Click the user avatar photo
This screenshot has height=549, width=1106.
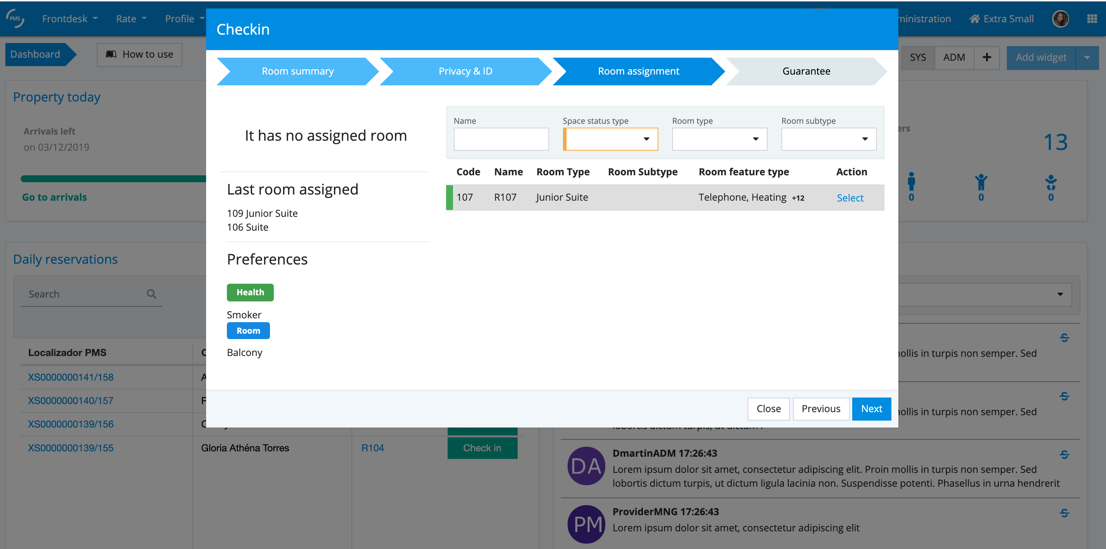tap(1060, 18)
